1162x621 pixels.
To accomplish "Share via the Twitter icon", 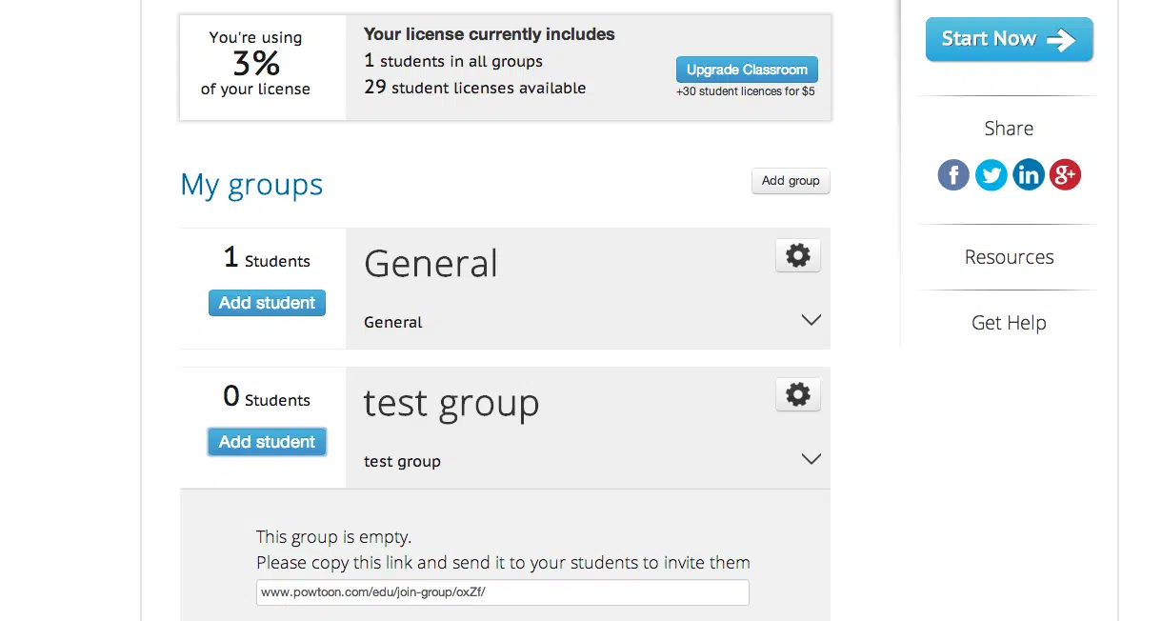I will pos(991,175).
